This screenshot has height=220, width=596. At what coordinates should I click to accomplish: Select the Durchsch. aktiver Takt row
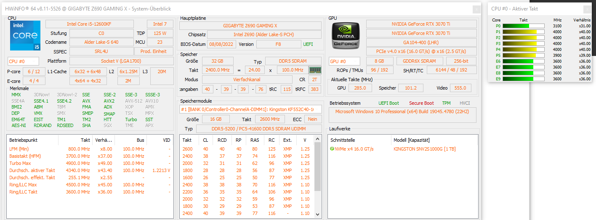pyautogui.click(x=90, y=170)
